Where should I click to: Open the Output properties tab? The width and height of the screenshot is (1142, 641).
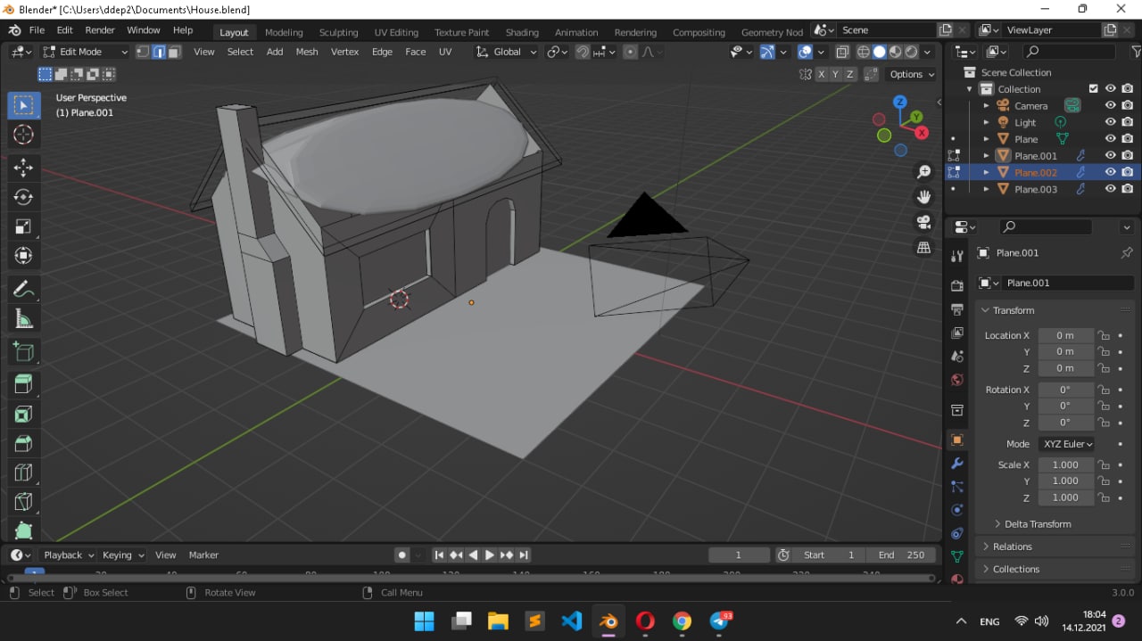957,309
